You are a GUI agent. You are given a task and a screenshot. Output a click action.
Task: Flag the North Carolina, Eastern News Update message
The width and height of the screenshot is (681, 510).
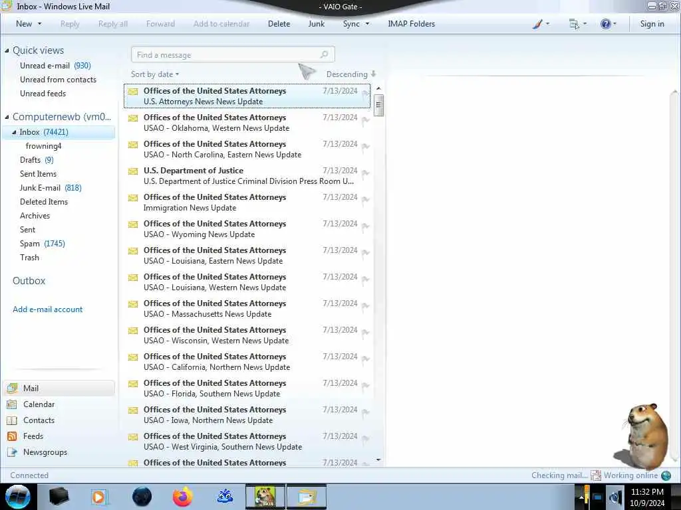pos(365,147)
